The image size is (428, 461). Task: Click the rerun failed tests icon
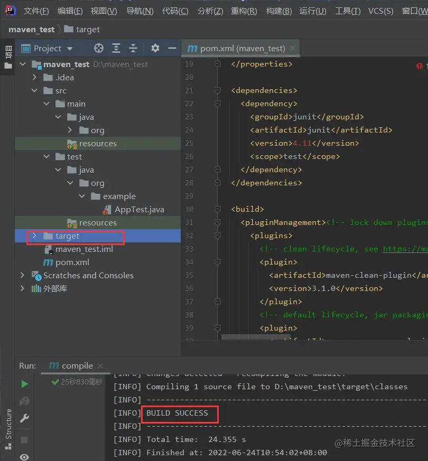pos(24,401)
